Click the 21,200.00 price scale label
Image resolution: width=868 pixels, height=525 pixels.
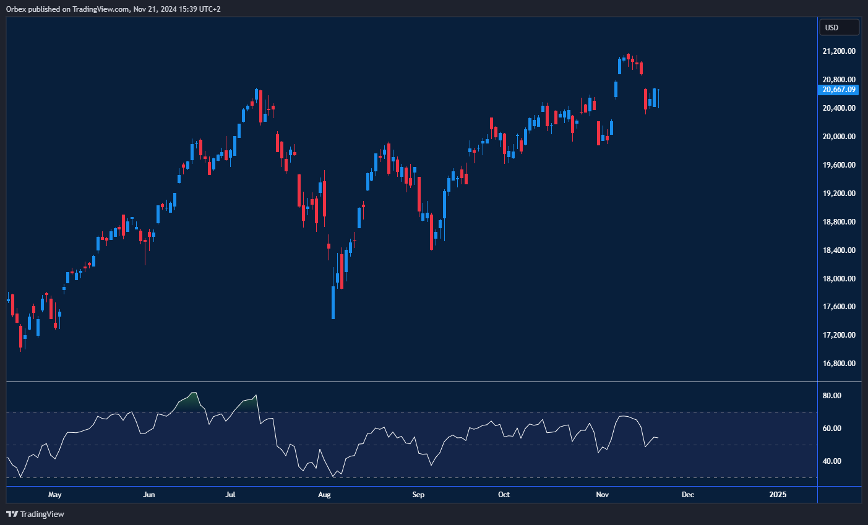click(839, 51)
